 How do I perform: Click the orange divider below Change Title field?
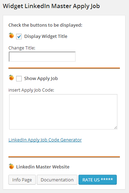pyautogui.click(x=64, y=68)
